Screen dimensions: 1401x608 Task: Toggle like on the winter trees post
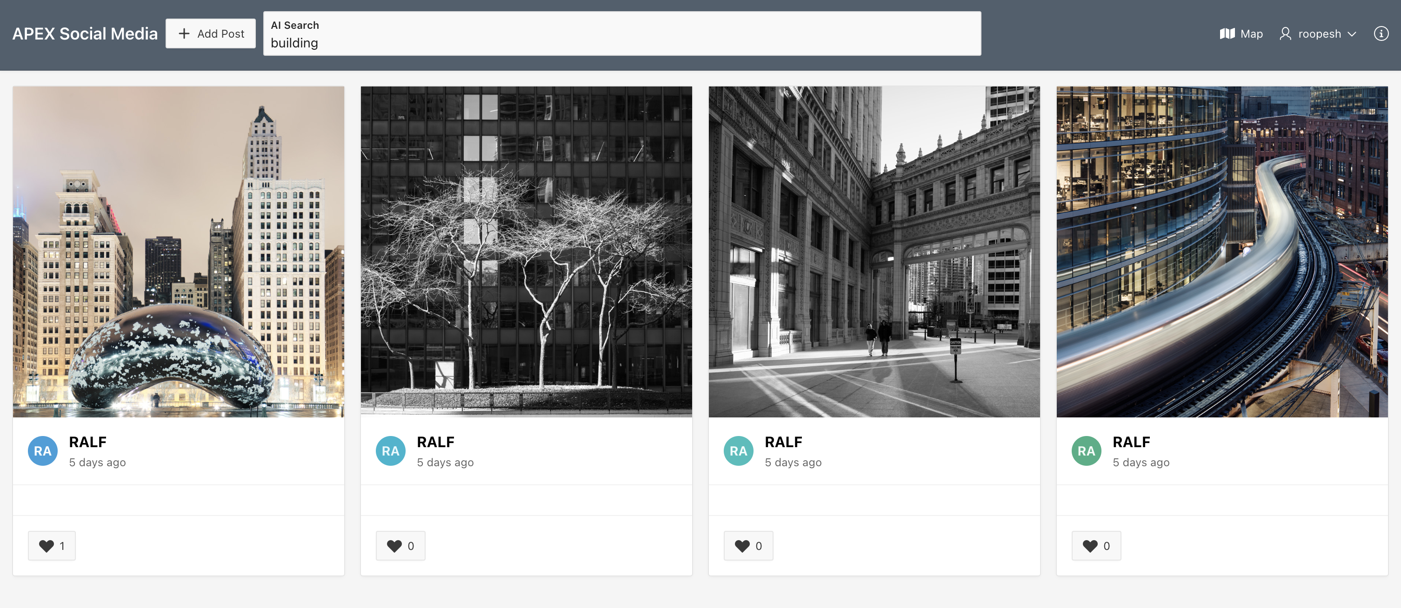[x=400, y=546]
